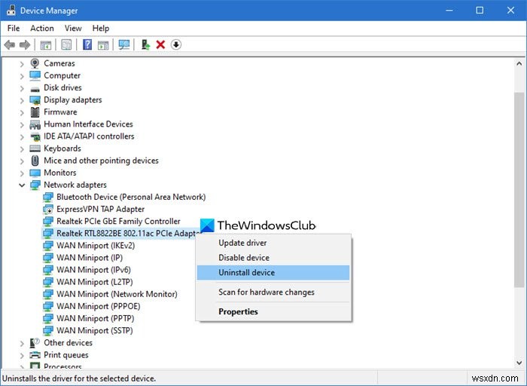
Task: Click Show/Hide Console Tree toolbar icon
Action: tap(46, 44)
